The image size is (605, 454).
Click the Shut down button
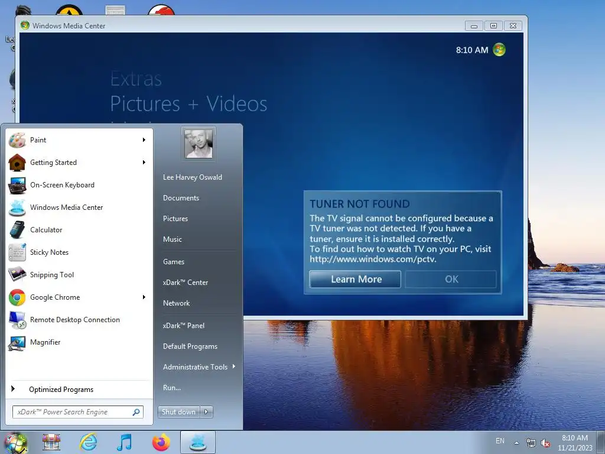pos(178,412)
